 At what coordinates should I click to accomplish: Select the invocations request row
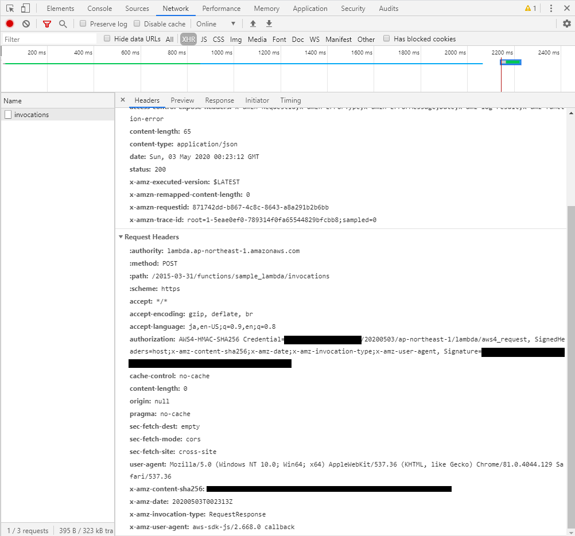point(57,115)
